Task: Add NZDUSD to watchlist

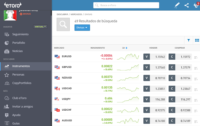Action: click(x=196, y=79)
